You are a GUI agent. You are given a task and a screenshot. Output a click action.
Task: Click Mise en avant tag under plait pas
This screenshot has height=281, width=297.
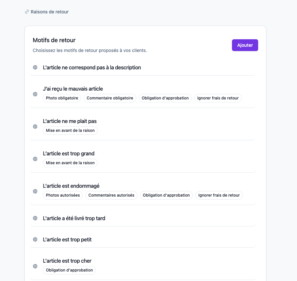tap(70, 131)
